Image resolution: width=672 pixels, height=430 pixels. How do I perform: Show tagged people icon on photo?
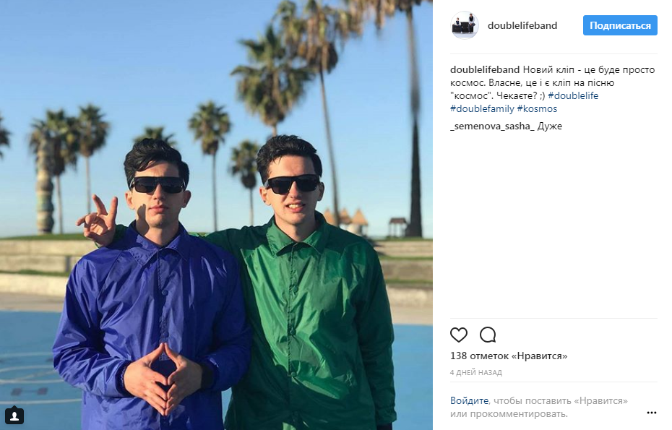tap(14, 416)
